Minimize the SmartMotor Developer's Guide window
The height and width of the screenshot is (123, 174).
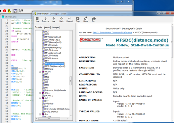pyautogui.click(x=159, y=13)
